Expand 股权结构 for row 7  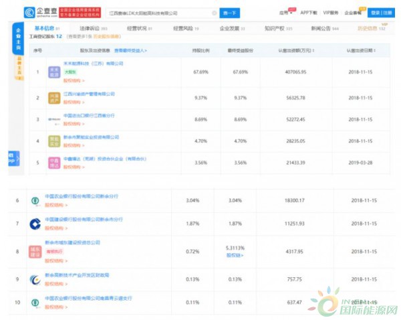[x=56, y=228]
